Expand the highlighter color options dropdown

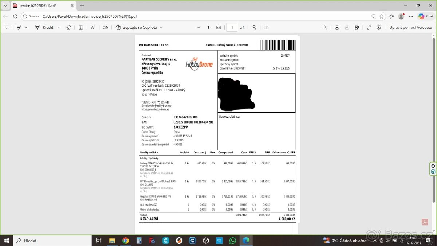[x=26, y=27]
